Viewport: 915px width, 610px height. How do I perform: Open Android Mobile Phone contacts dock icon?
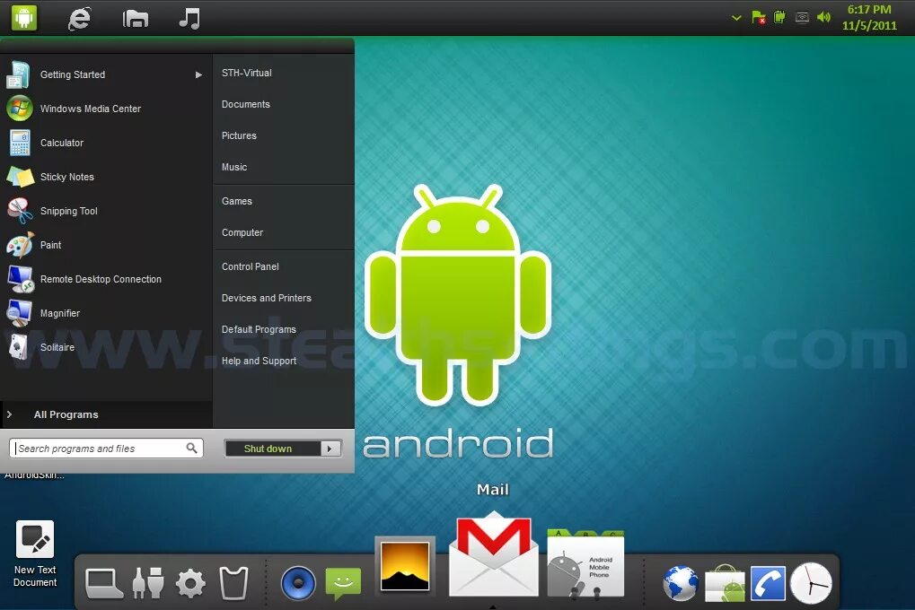point(585,562)
